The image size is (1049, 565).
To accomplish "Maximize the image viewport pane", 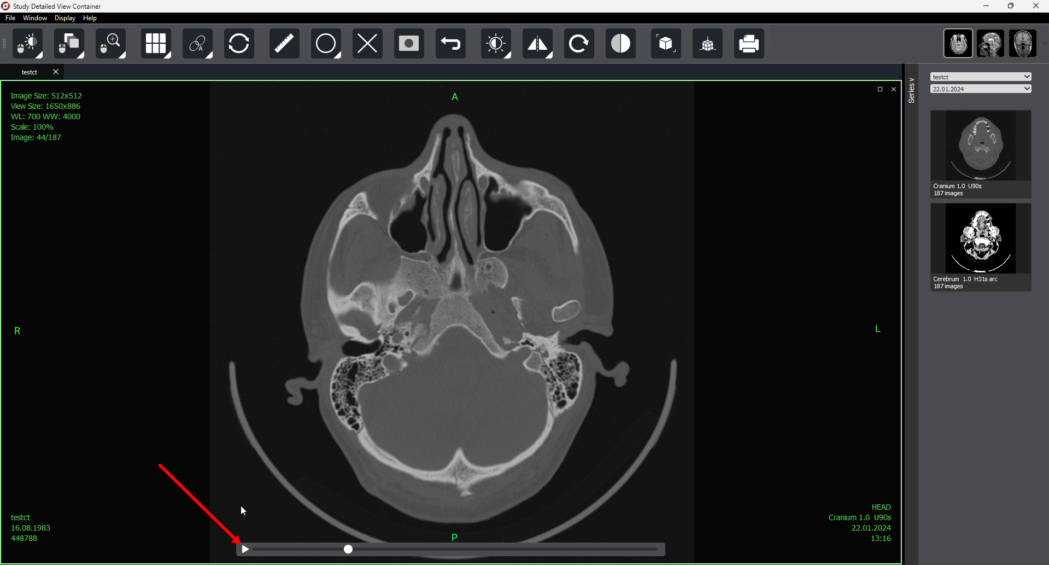I will click(880, 89).
